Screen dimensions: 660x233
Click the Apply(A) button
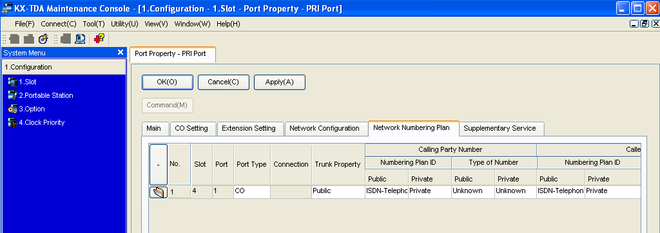(x=280, y=82)
